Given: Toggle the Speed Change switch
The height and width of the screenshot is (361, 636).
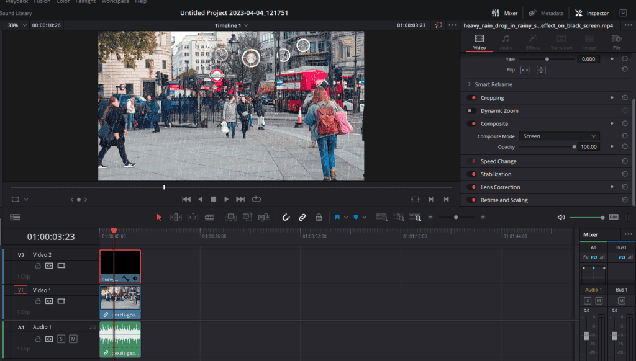Looking at the screenshot, I should [x=471, y=161].
